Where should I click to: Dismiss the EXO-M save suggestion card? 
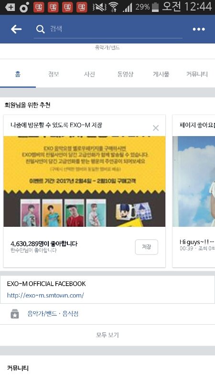[156, 128]
